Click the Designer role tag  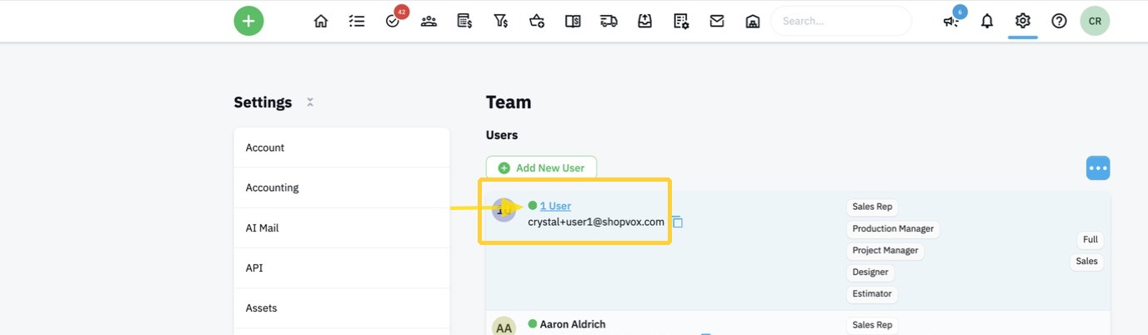[870, 272]
